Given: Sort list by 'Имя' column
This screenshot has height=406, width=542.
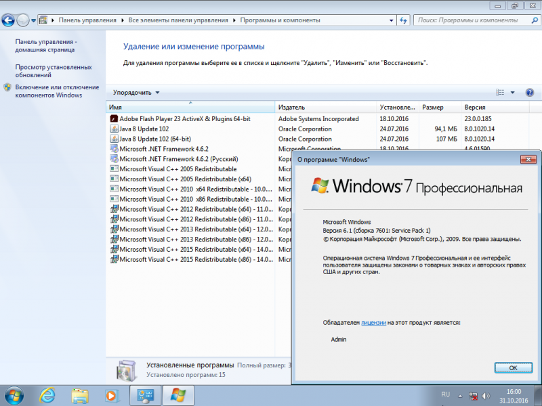Looking at the screenshot, I should click(190, 107).
